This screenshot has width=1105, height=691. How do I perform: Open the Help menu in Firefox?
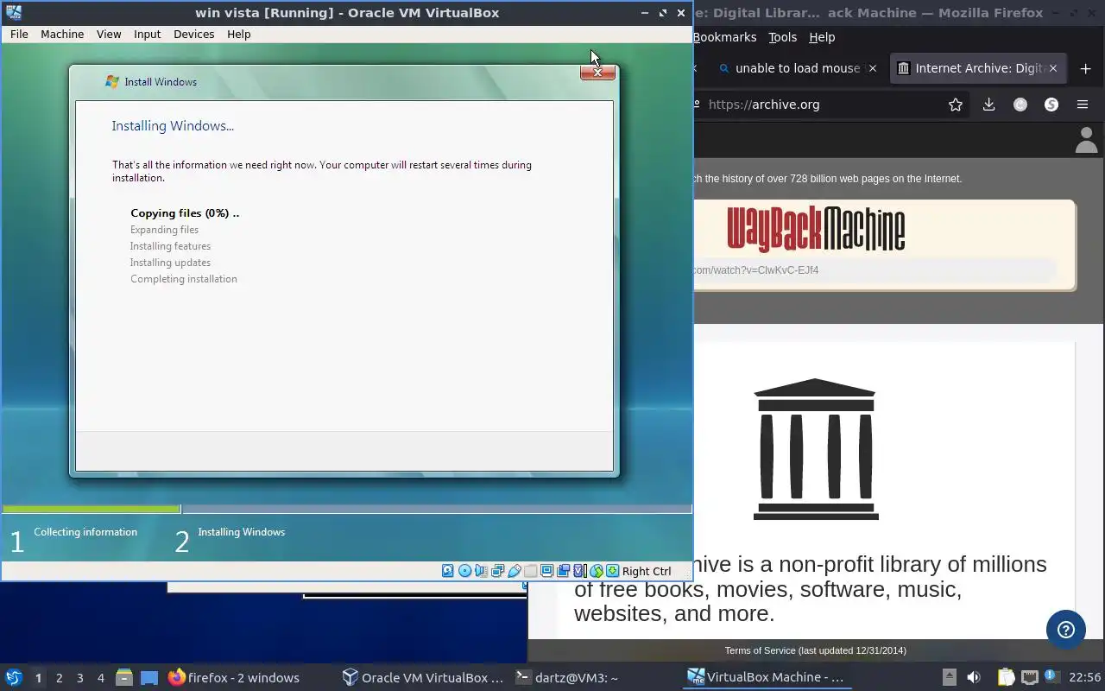(822, 37)
